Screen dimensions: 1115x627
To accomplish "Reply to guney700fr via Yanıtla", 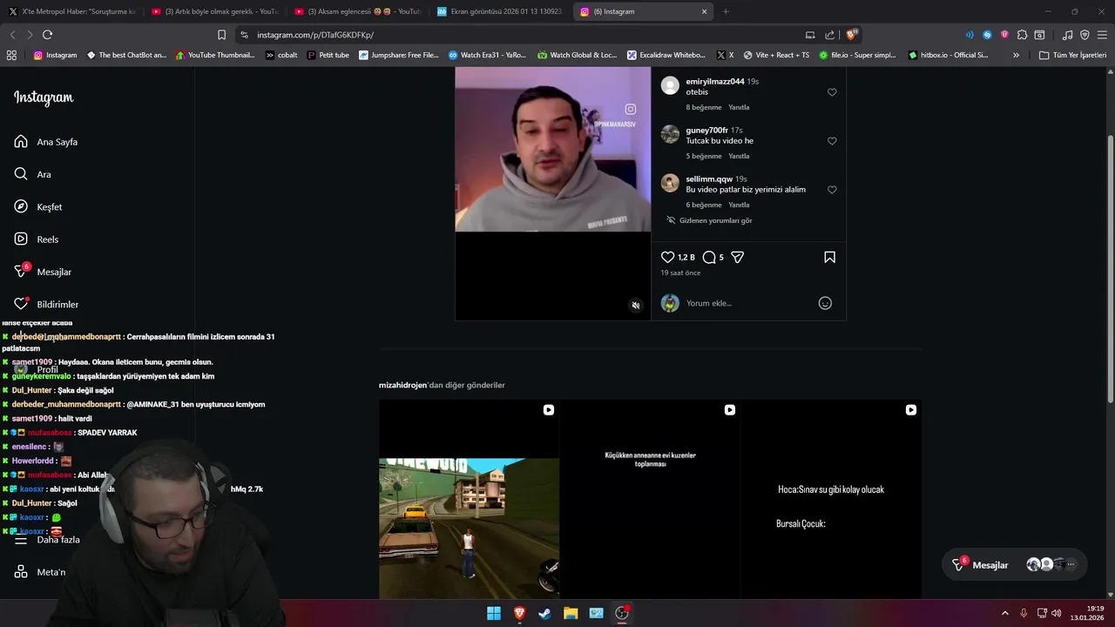I will (x=739, y=156).
